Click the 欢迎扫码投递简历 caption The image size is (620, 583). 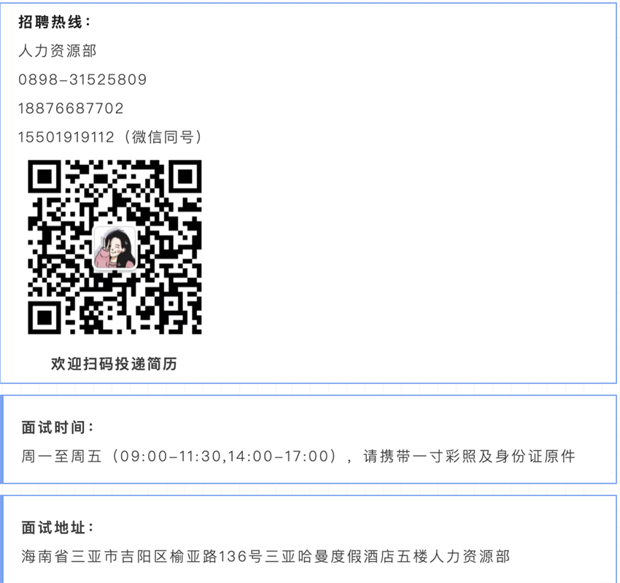pyautogui.click(x=115, y=364)
